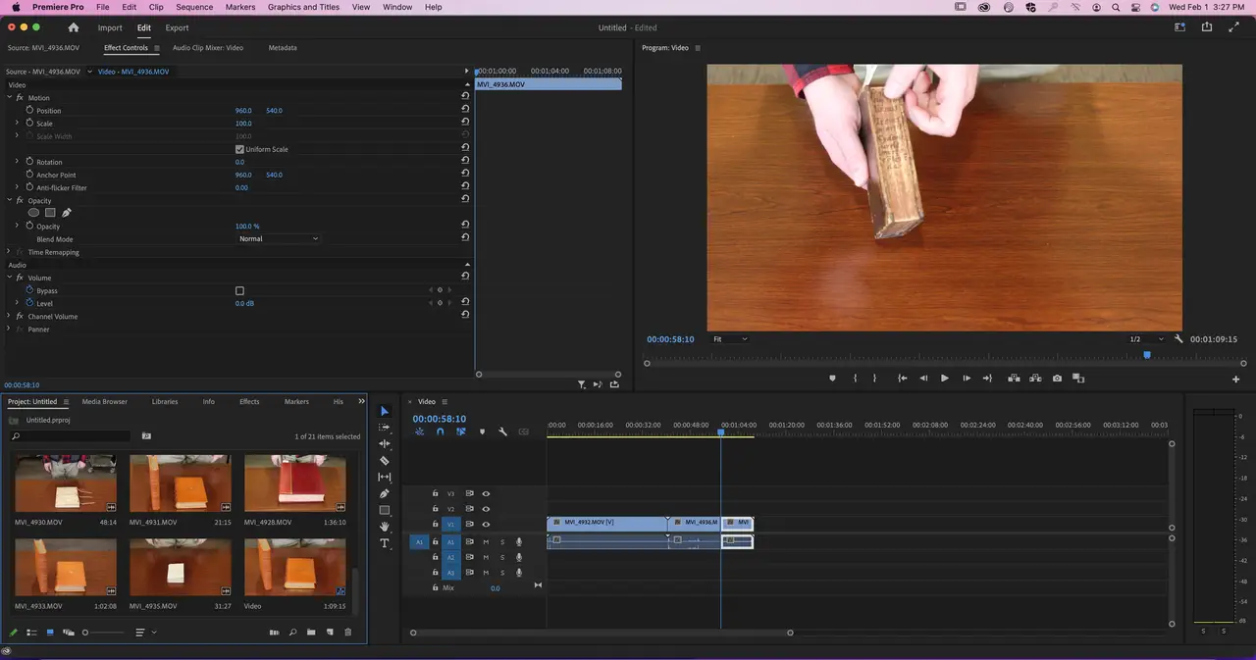Open the Home screen icon
The width and height of the screenshot is (1256, 660).
[x=74, y=27]
